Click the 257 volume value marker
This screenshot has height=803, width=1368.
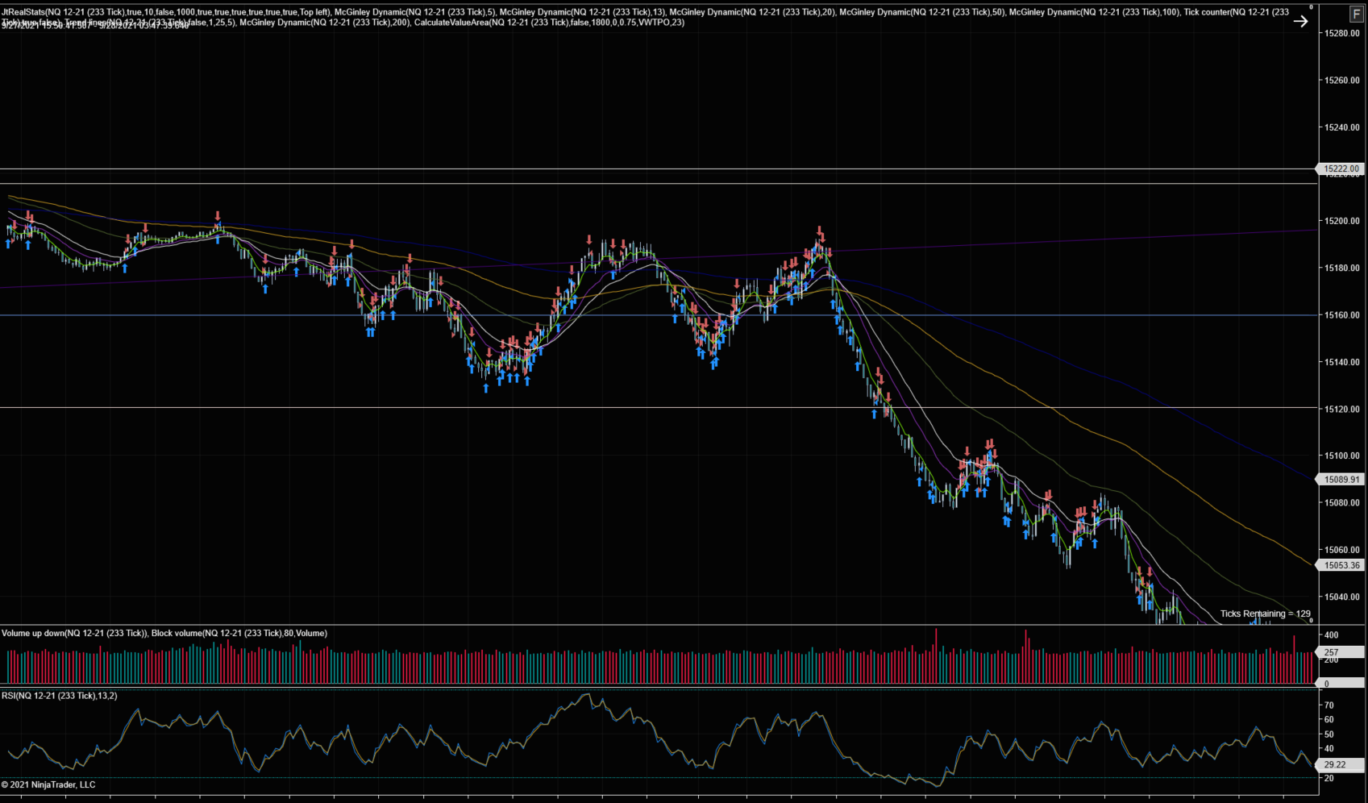coord(1341,652)
